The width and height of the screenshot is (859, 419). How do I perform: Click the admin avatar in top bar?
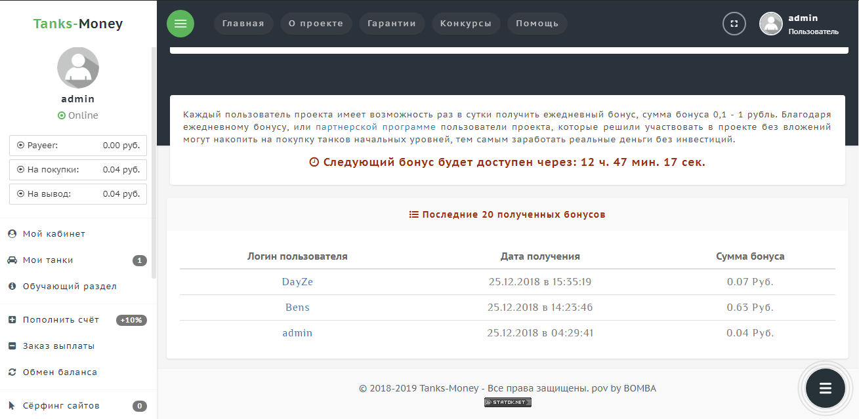(771, 24)
